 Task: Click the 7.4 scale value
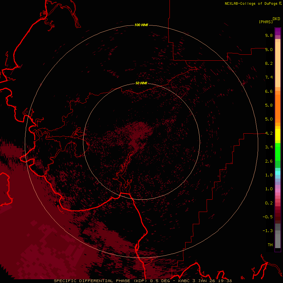[269, 77]
